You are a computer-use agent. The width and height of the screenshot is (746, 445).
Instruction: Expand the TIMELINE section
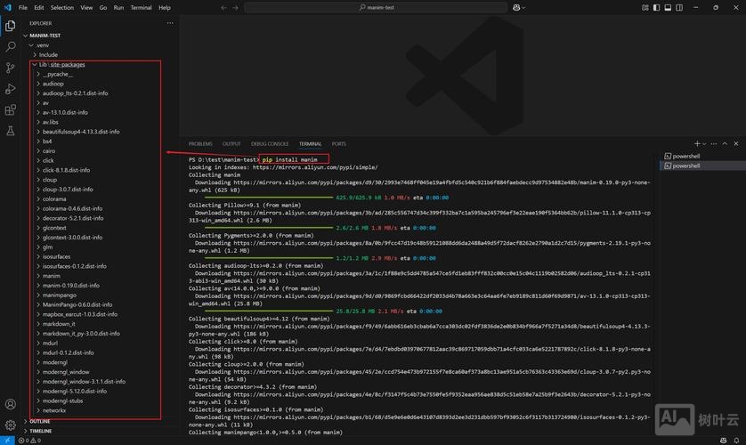click(41, 431)
